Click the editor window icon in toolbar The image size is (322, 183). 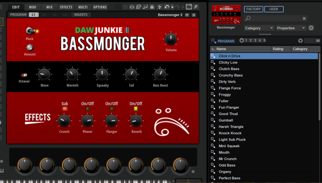point(189,7)
